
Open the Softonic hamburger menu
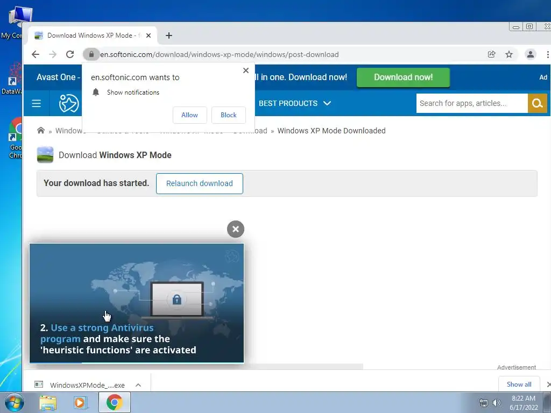click(36, 103)
